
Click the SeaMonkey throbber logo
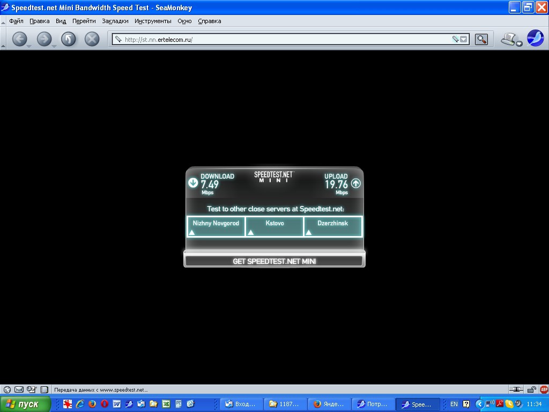click(x=536, y=38)
